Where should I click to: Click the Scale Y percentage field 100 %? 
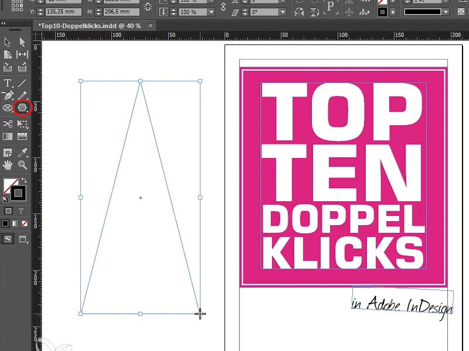[193, 12]
